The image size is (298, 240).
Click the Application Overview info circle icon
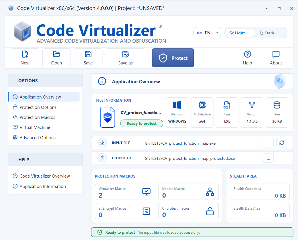tap(102, 81)
